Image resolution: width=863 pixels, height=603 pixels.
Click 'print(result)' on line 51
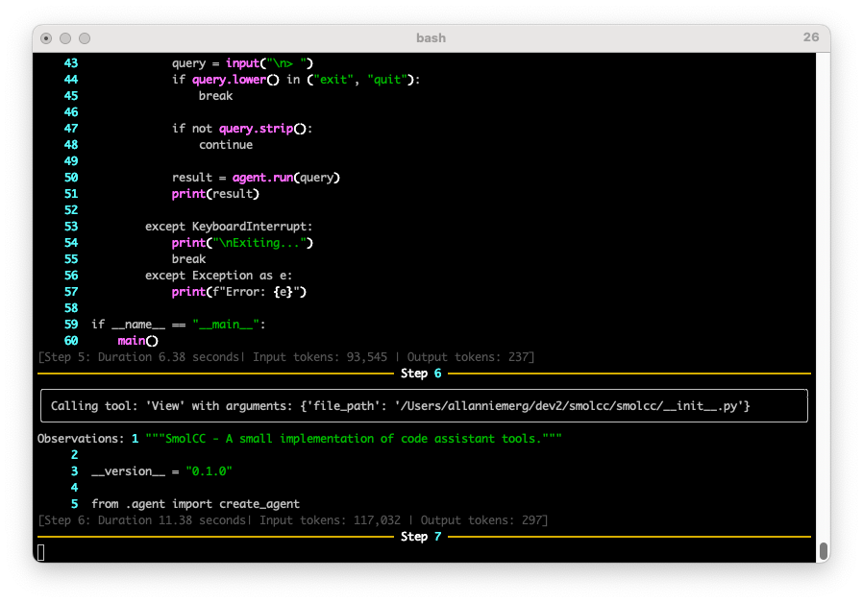[215, 194]
